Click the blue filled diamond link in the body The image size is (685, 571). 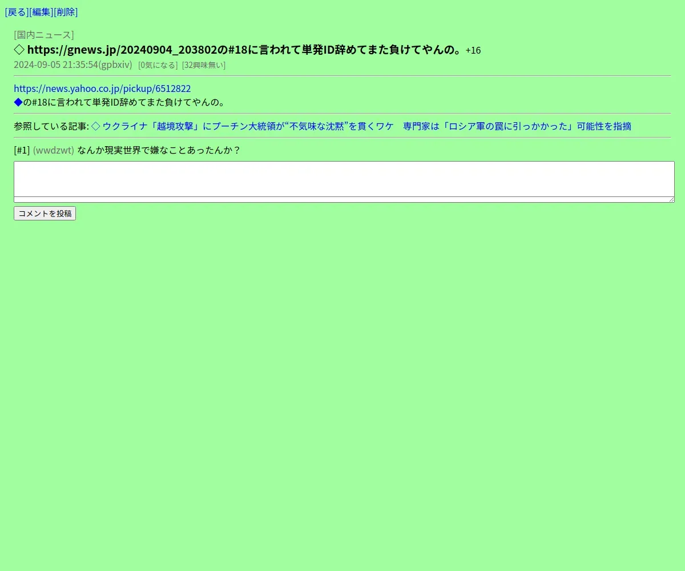18,102
